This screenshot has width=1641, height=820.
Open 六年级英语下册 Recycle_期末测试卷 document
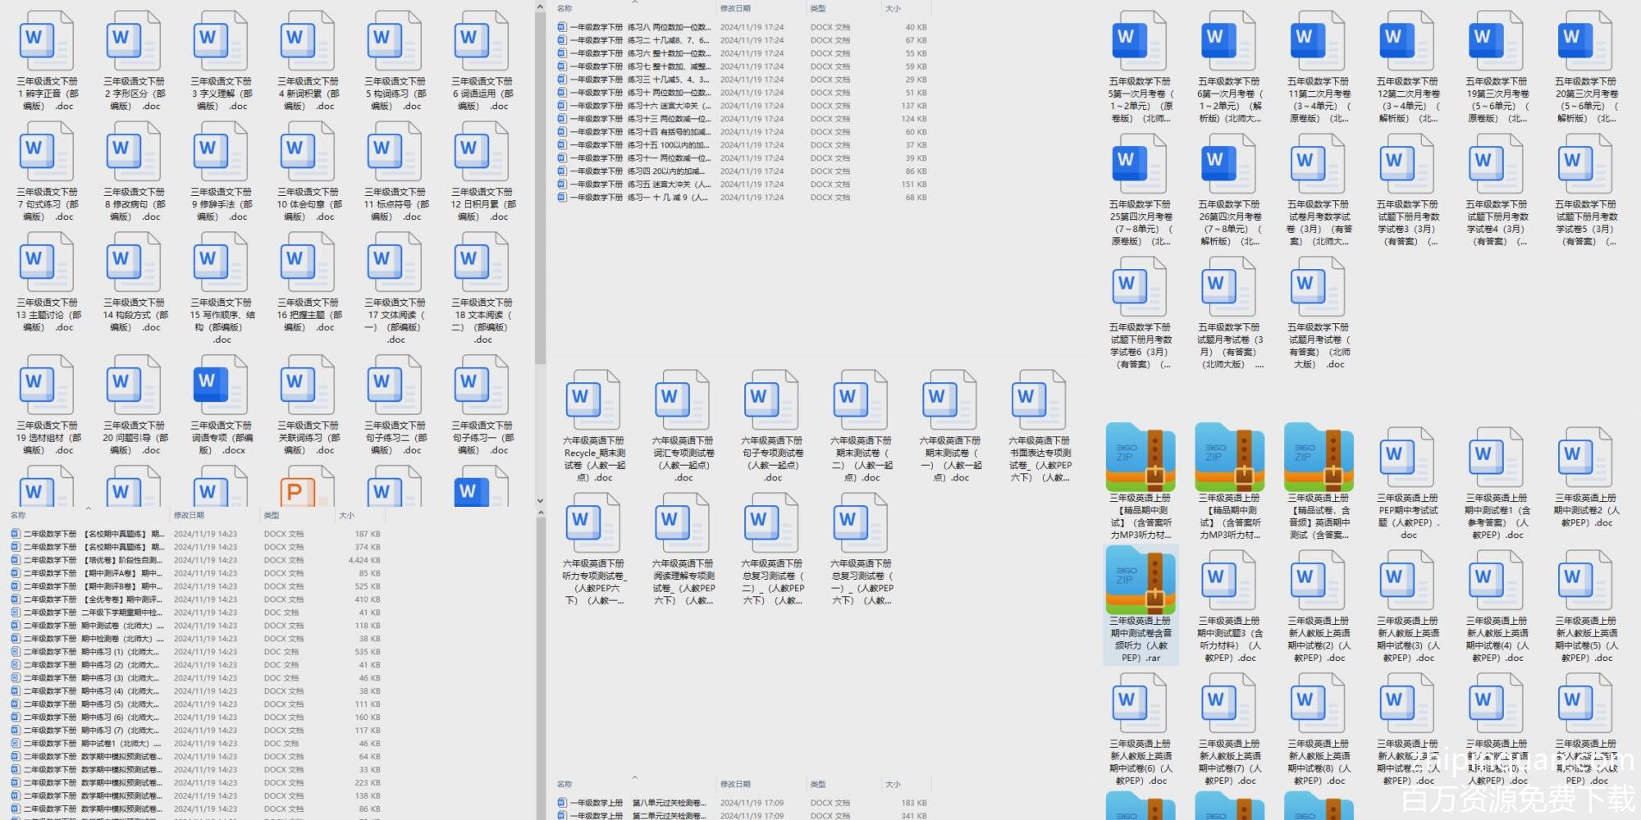click(593, 402)
